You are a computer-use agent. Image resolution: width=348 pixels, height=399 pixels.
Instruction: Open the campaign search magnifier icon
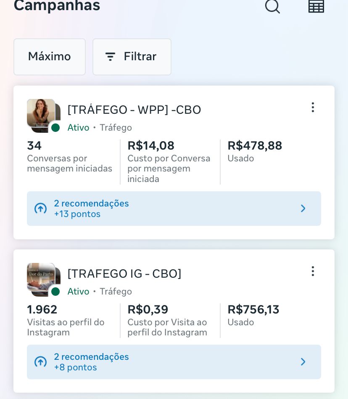pyautogui.click(x=272, y=6)
